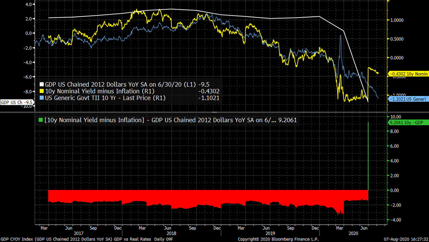This screenshot has height=242, width=429.
Task: Select the 'US Generic Govt TII 10 Yr' legend entry
Action: click(105, 98)
